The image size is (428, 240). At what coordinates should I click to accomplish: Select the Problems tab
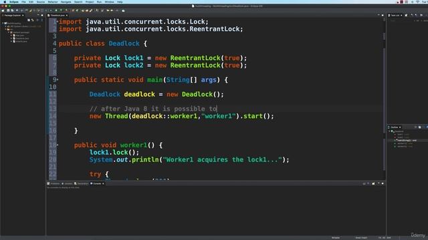pyautogui.click(x=53, y=183)
